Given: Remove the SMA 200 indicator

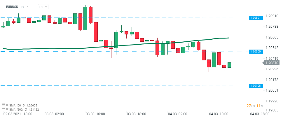Looking at the screenshot, I should (7, 109).
